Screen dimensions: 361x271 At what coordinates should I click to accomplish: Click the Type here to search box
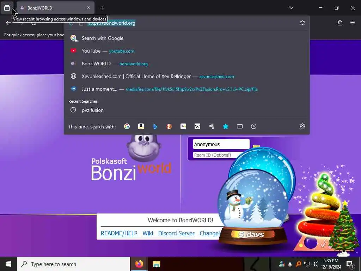73,264
